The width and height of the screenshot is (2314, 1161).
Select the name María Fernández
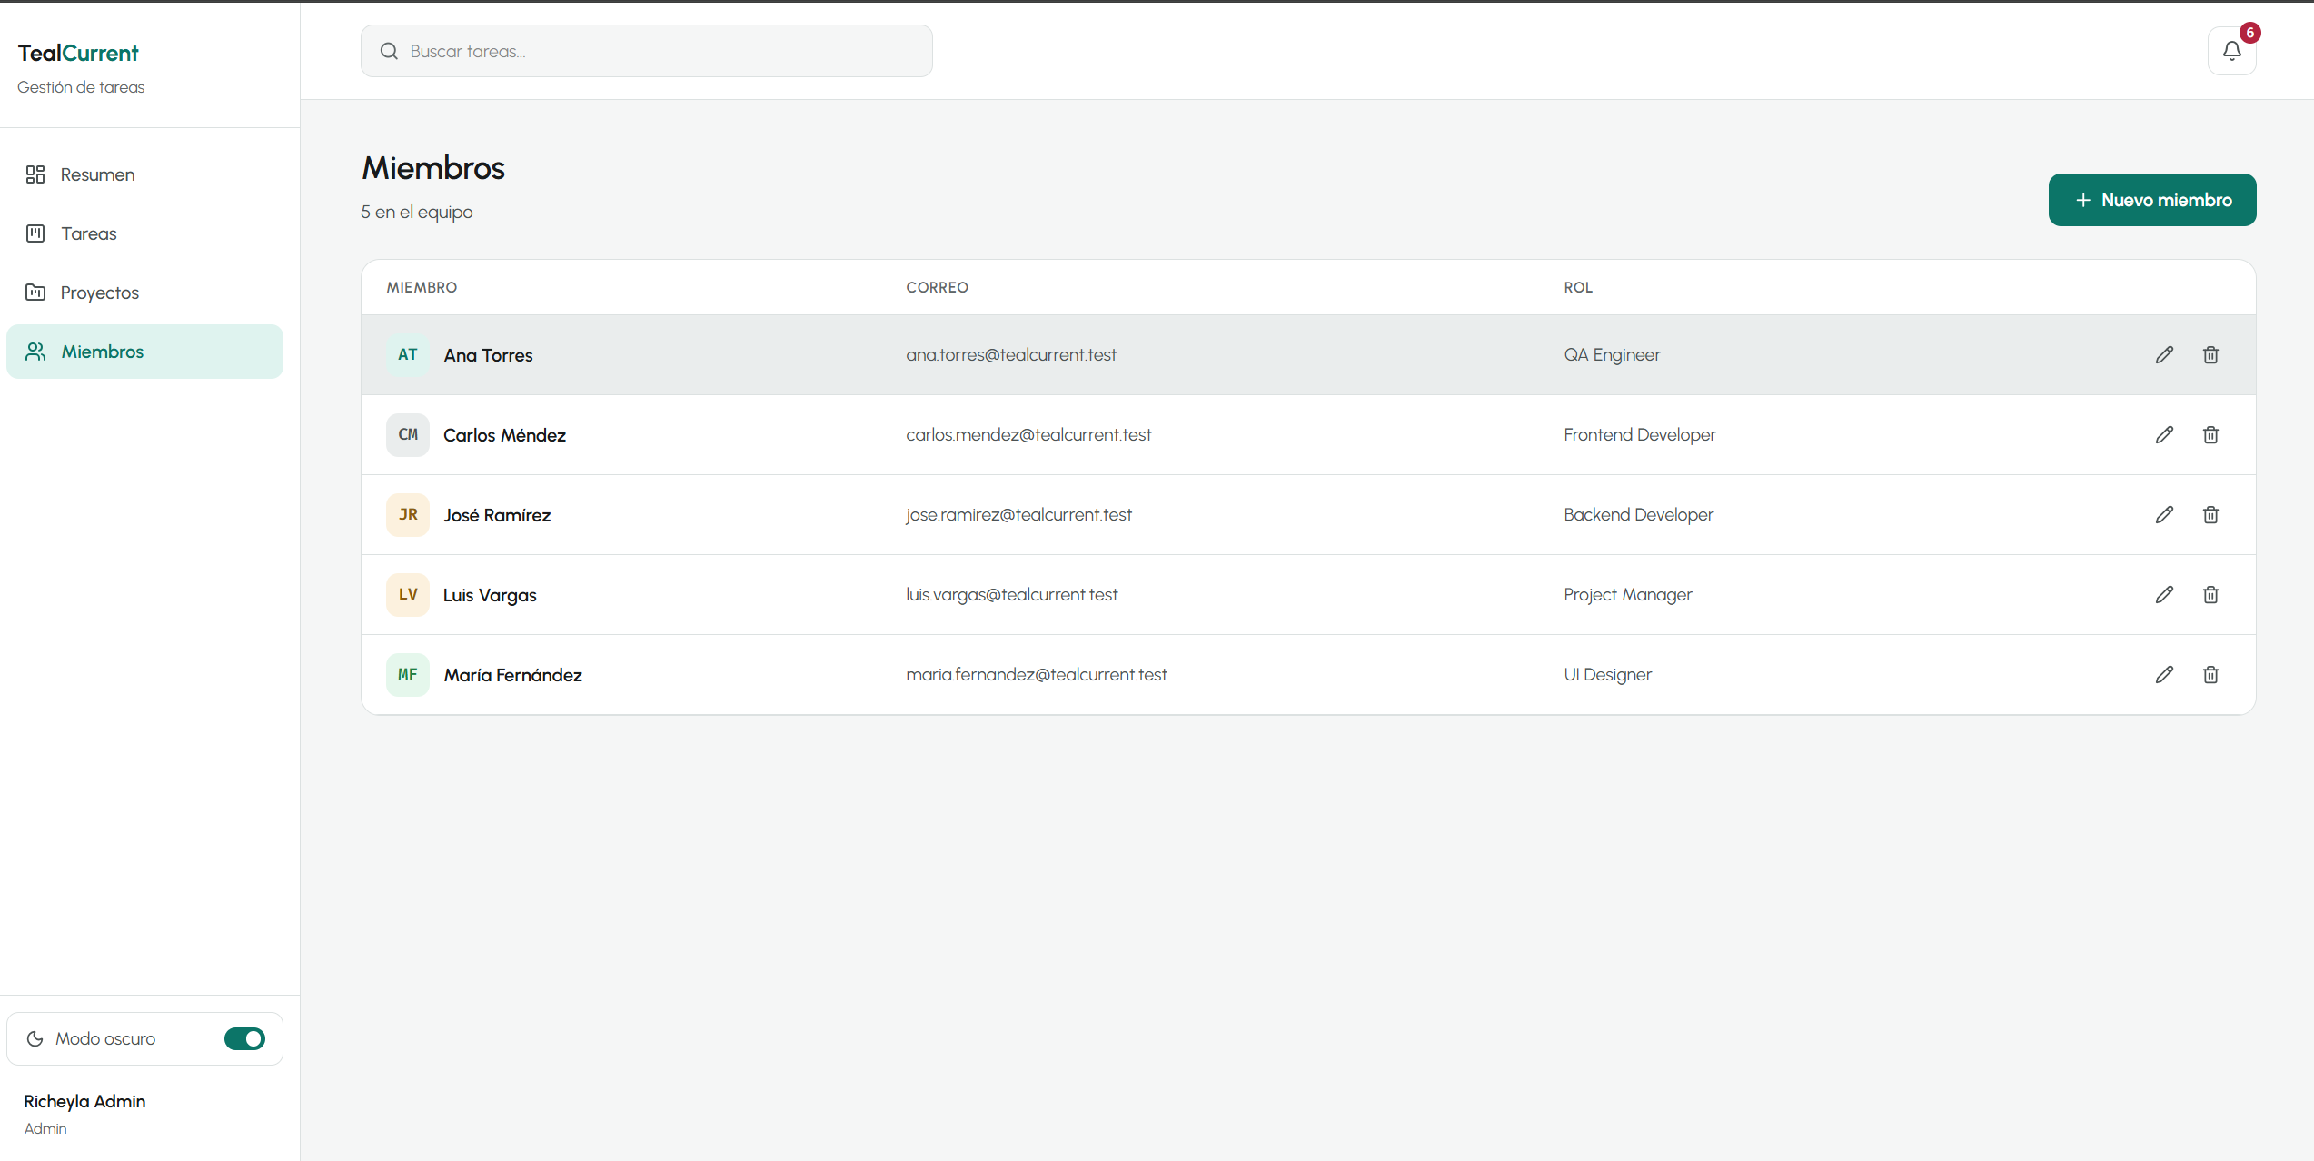coord(512,675)
